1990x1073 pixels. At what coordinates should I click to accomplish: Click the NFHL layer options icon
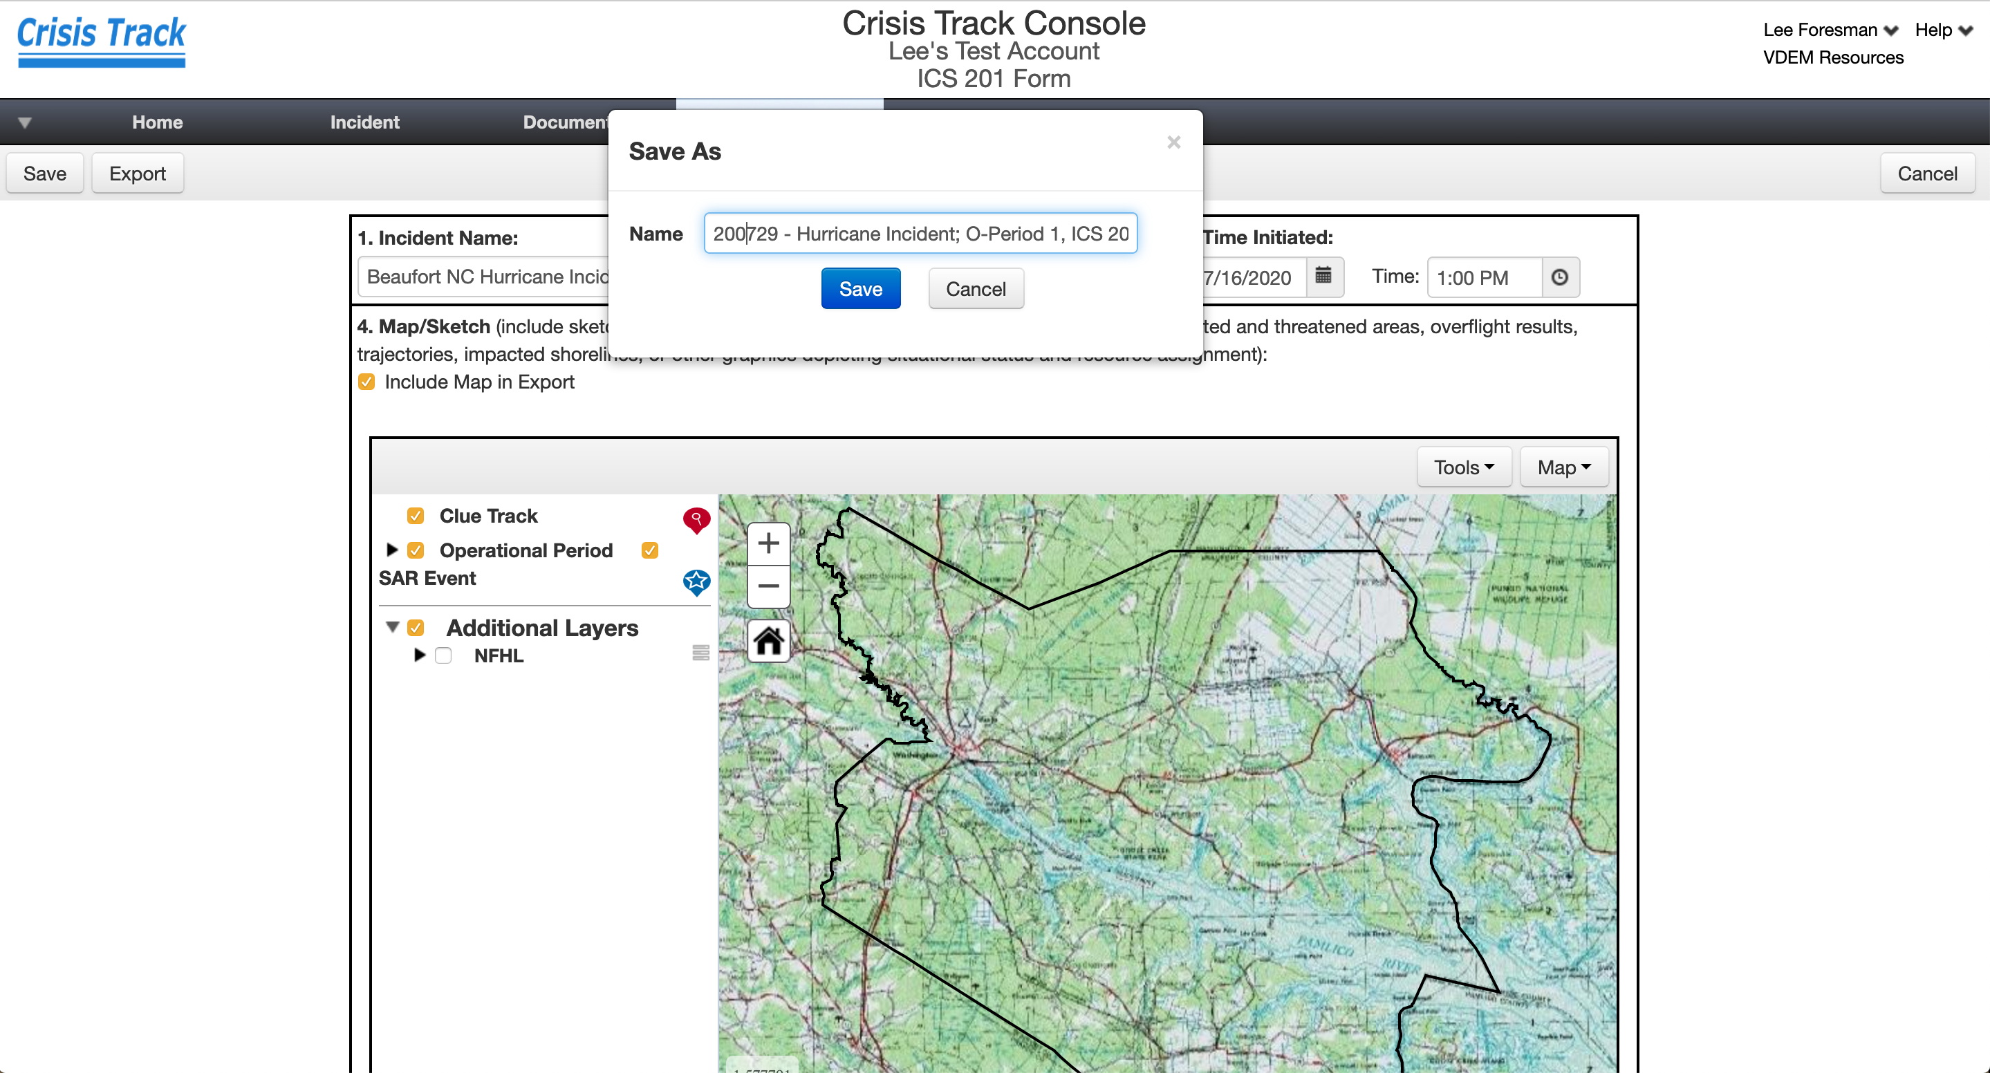click(700, 653)
